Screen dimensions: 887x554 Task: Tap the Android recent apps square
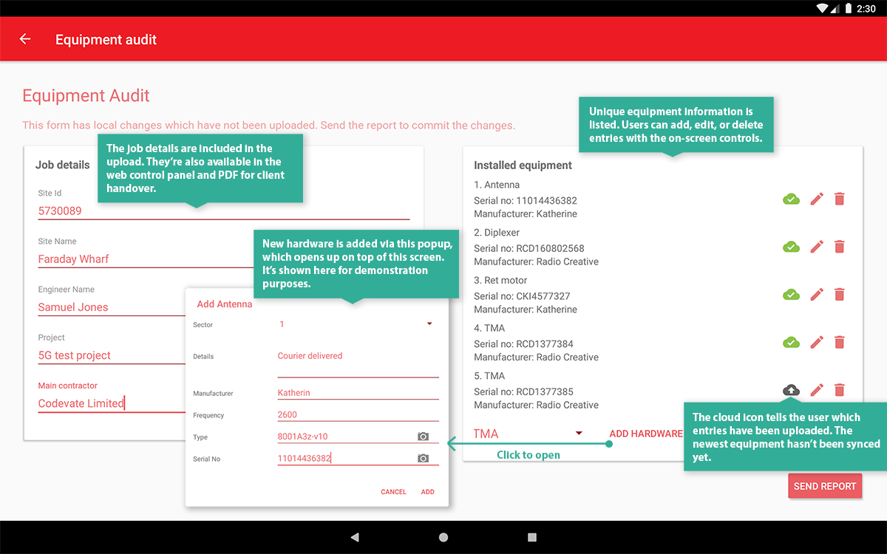(532, 537)
